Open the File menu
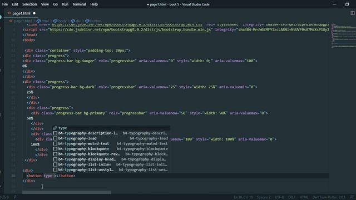Screen dimensions: 356x200 coord(5,4)
